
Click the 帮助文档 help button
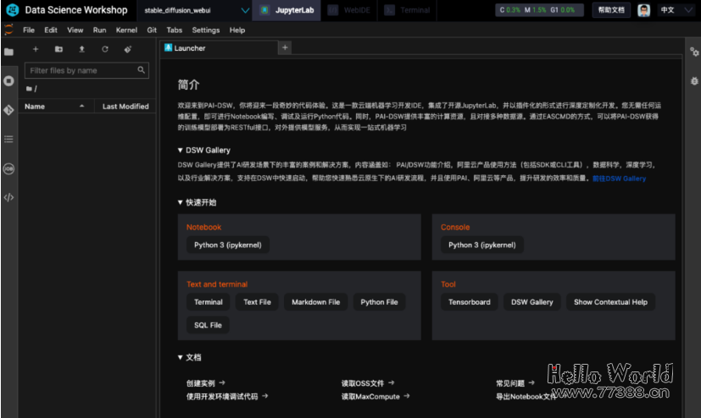click(x=611, y=10)
